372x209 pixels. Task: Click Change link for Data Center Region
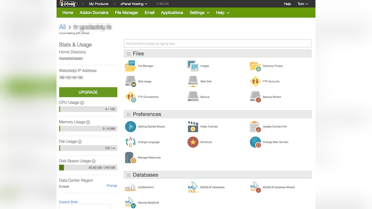tap(112, 185)
